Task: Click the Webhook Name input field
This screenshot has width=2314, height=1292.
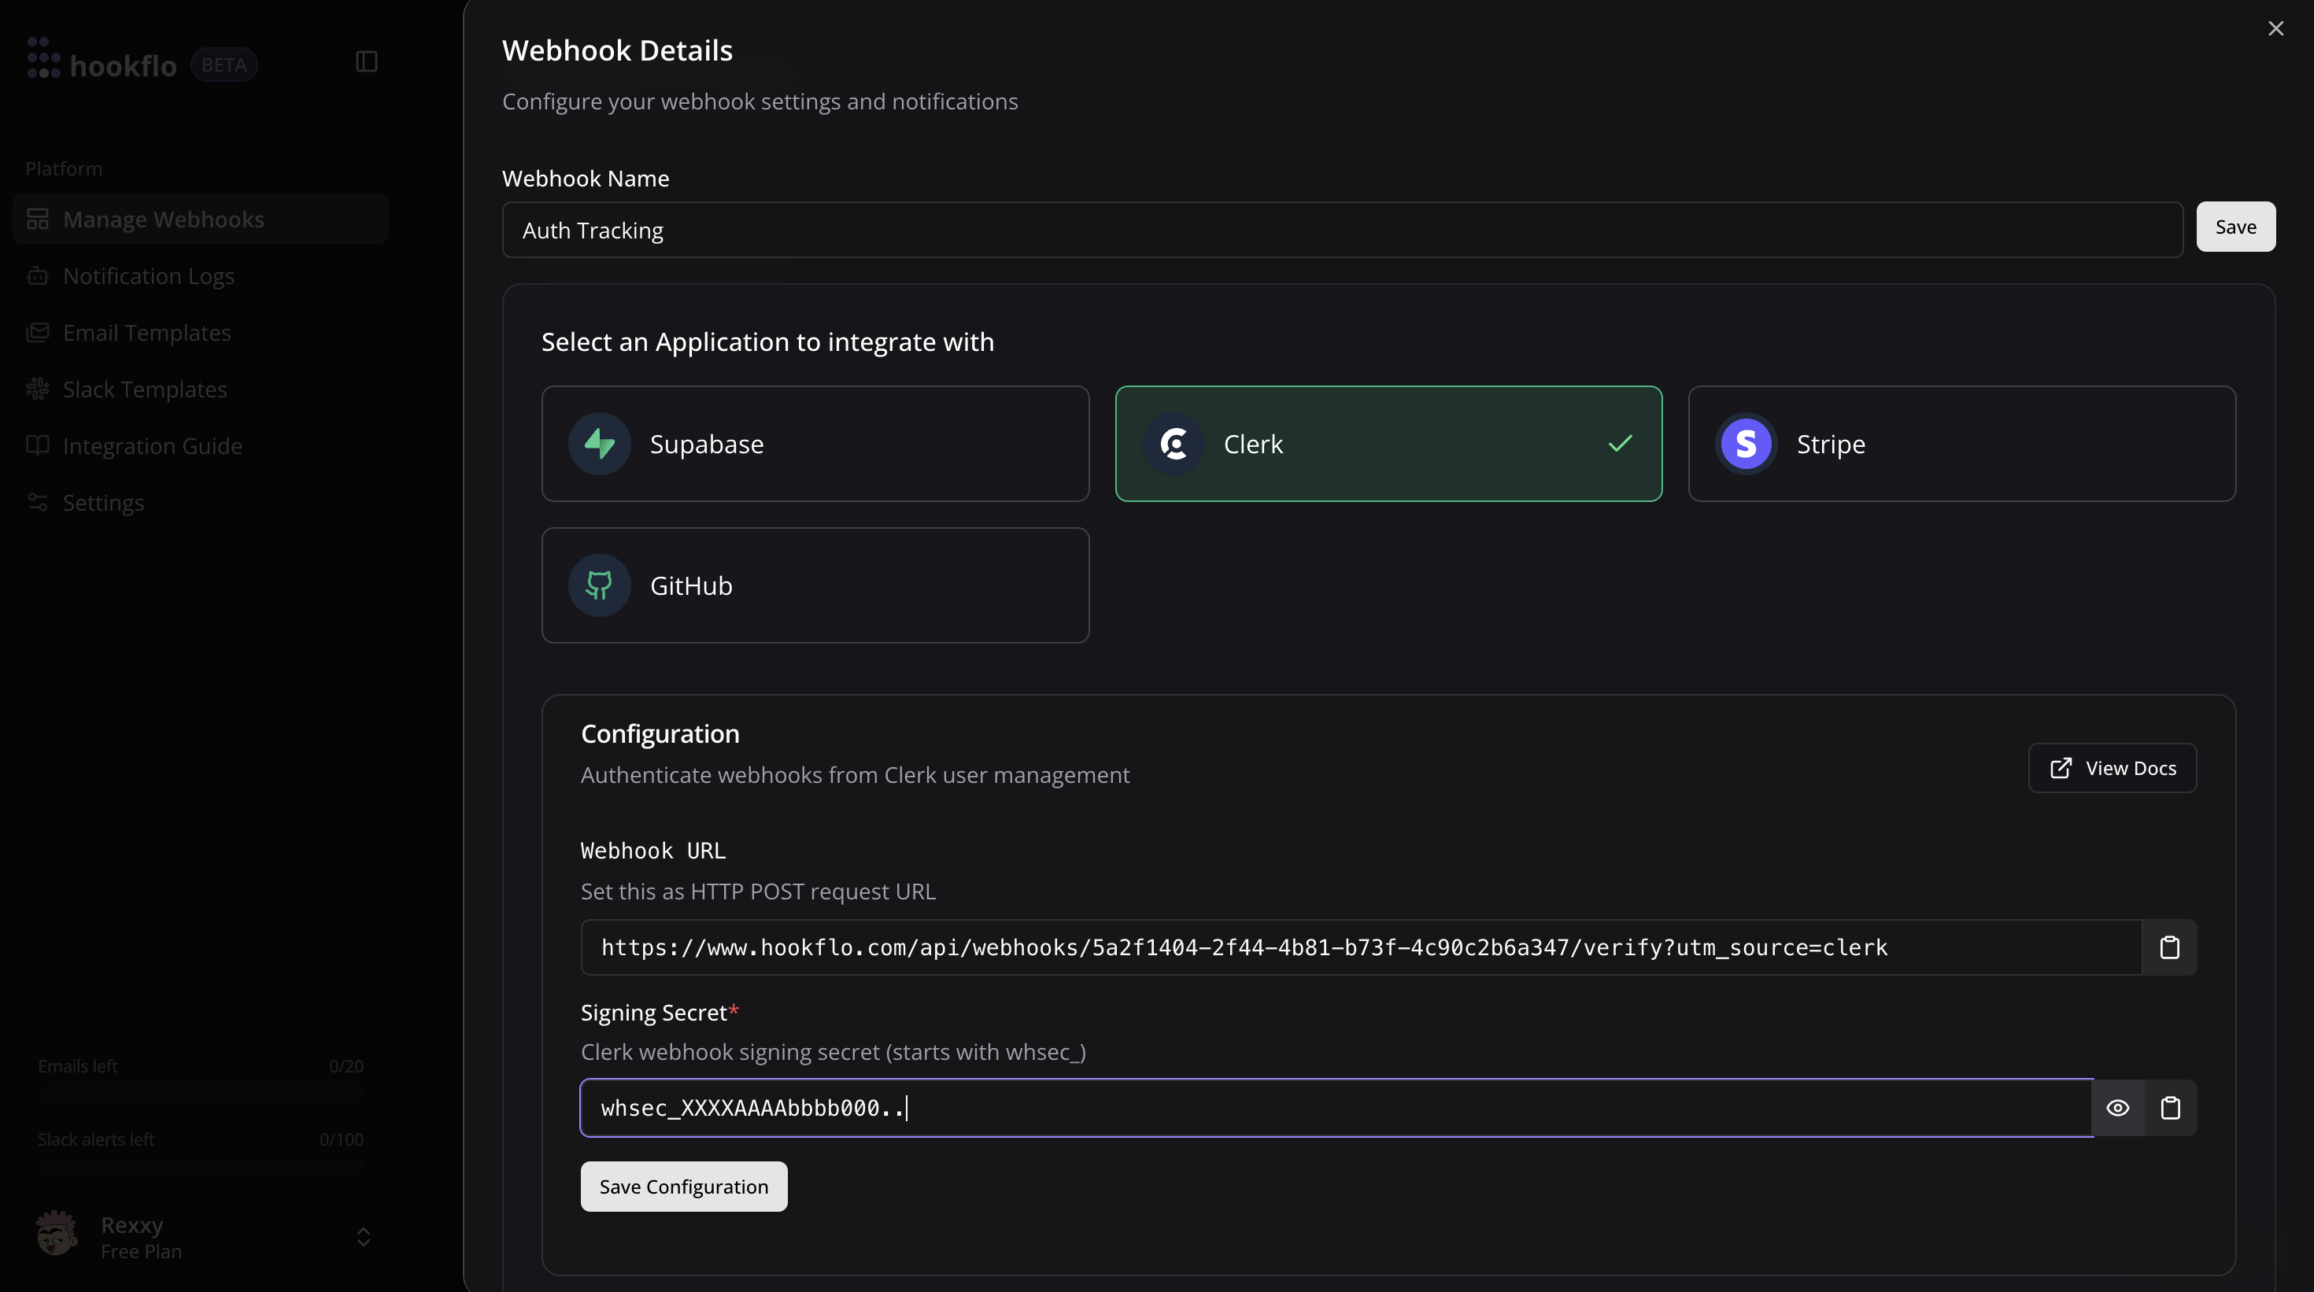Action: (1342, 230)
